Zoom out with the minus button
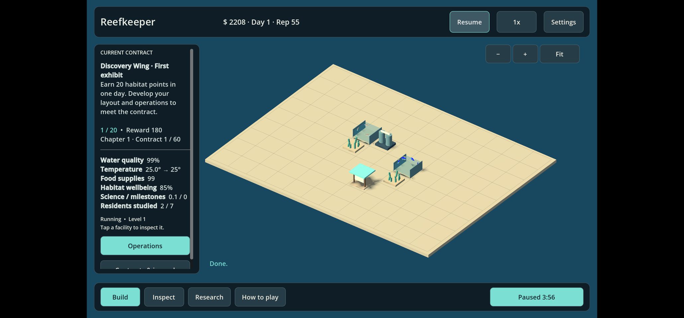The image size is (684, 318). pyautogui.click(x=498, y=54)
